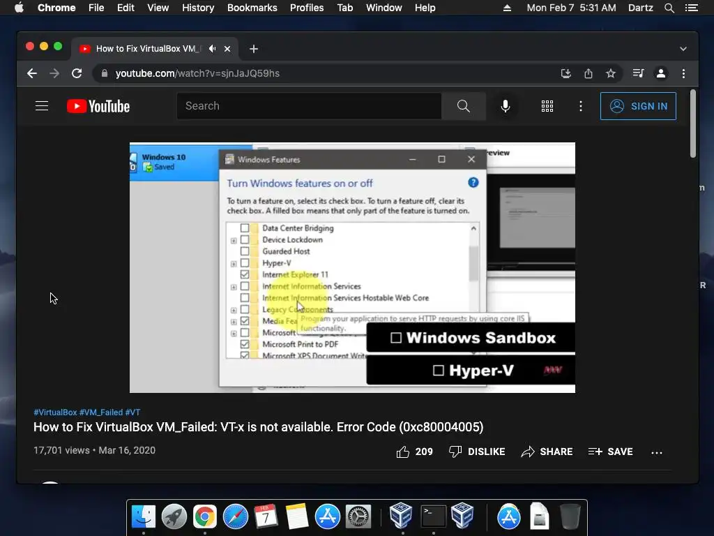Viewport: 714px width, 536px height.
Task: Open the tab search chevron dropdown
Action: point(683,49)
